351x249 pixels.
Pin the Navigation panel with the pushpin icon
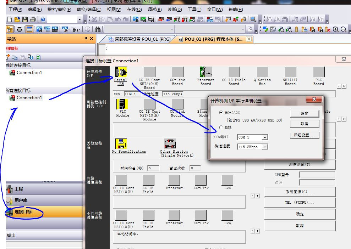(x=86, y=38)
